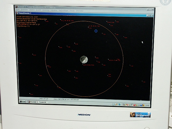Click the leftmost system tray icon
The width and height of the screenshot is (172, 129).
click(x=123, y=105)
